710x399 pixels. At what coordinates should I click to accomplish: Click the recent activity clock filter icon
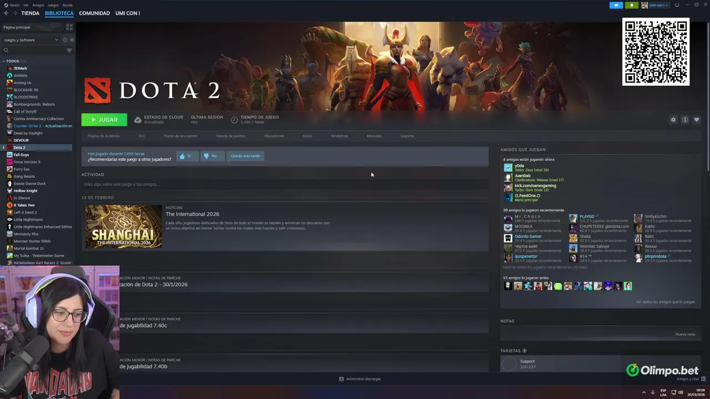[65, 40]
